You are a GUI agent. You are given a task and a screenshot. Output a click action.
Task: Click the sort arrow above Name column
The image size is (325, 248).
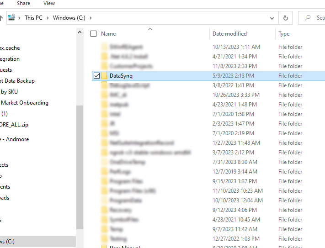coord(150,29)
